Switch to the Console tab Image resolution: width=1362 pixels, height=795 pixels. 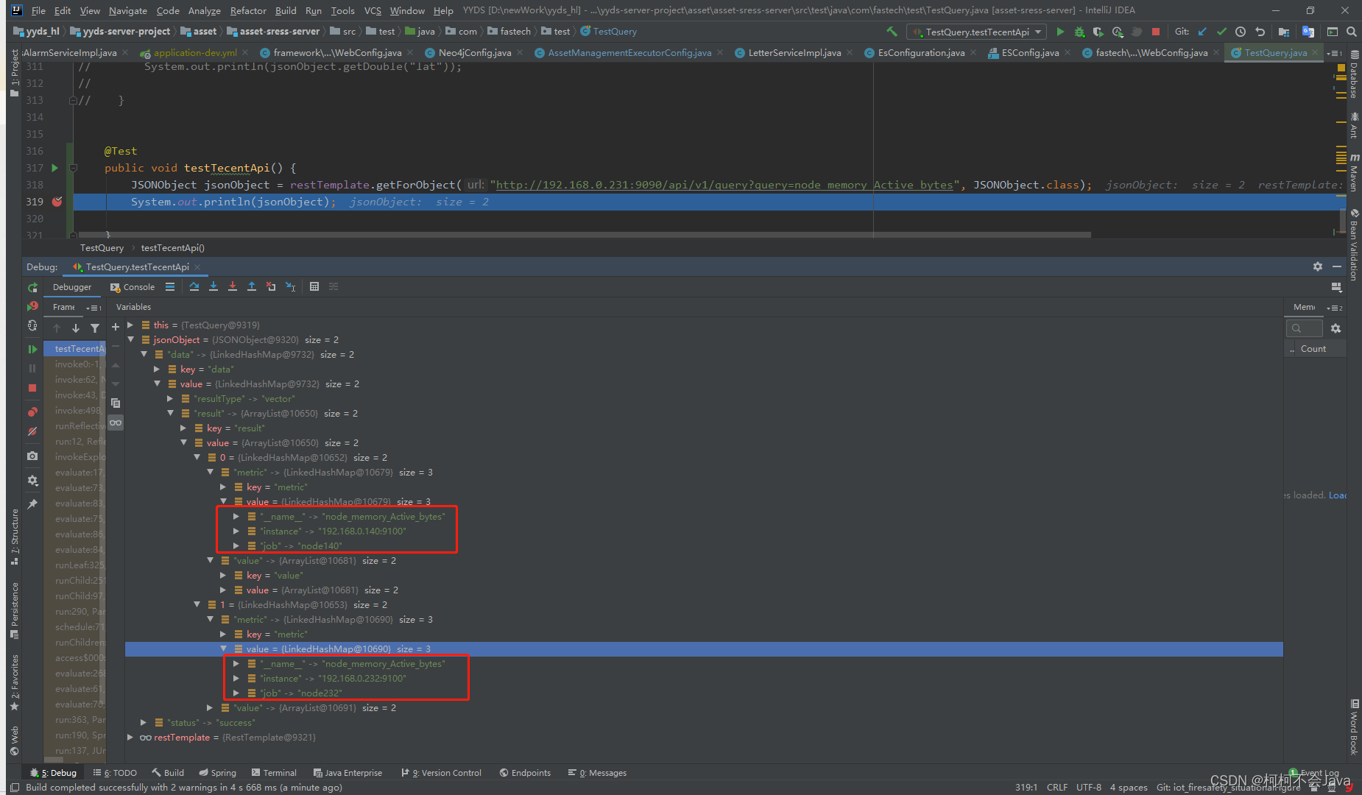point(133,287)
